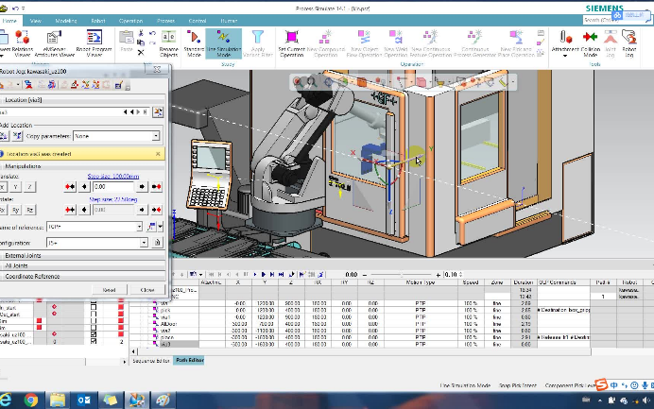Image resolution: width=654 pixels, height=409 pixels.
Task: Open the Copy parameters dropdown
Action: [x=156, y=136]
